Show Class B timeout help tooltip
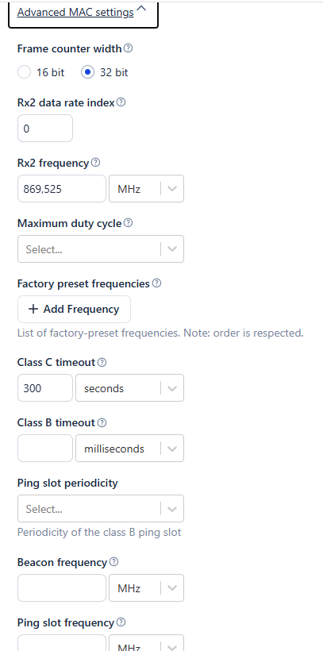The height and width of the screenshot is (651, 323). coord(102,422)
